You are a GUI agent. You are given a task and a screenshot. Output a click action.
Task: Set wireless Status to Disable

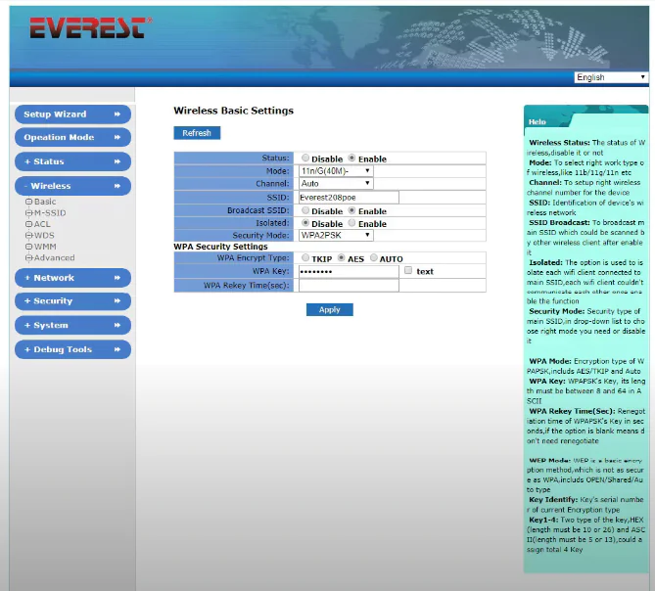(x=305, y=159)
